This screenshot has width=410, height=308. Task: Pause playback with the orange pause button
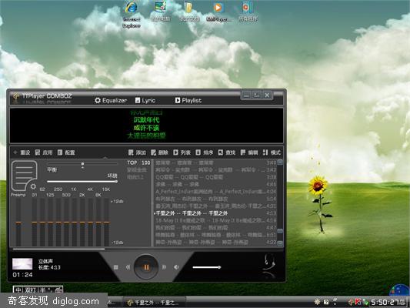click(x=146, y=267)
